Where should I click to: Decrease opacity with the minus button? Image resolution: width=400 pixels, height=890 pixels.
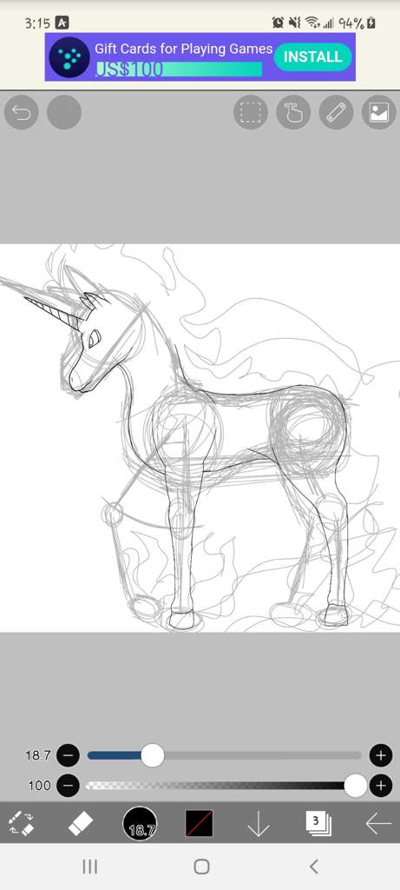[x=68, y=786]
